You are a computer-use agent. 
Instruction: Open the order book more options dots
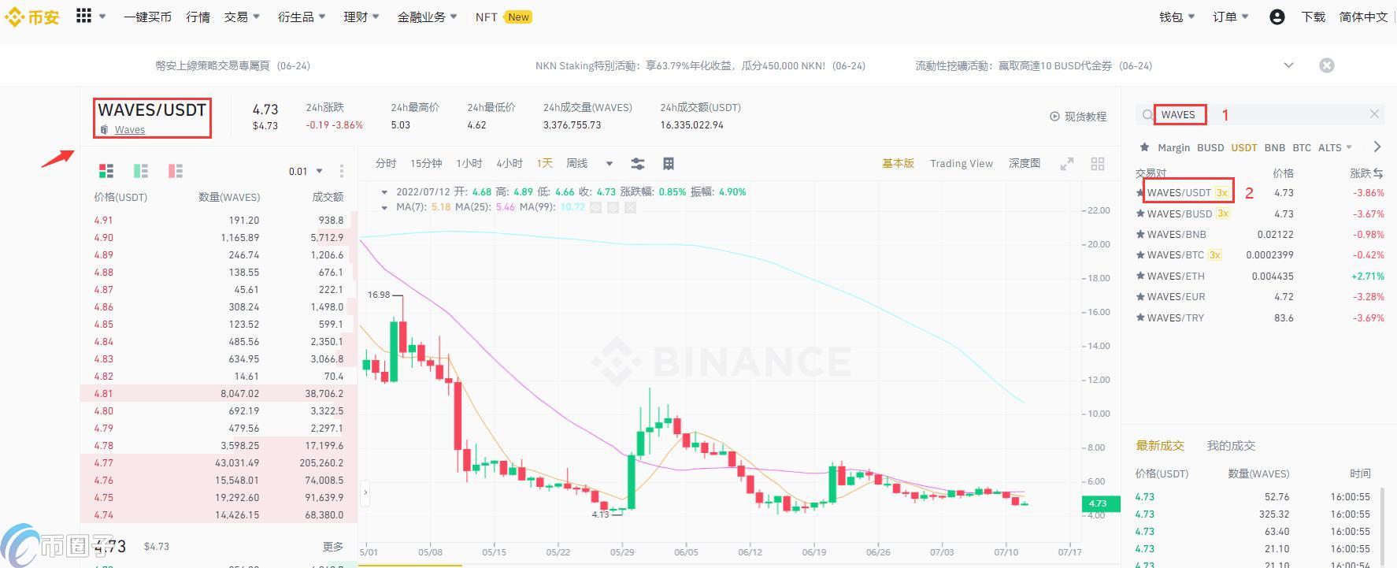click(x=341, y=171)
